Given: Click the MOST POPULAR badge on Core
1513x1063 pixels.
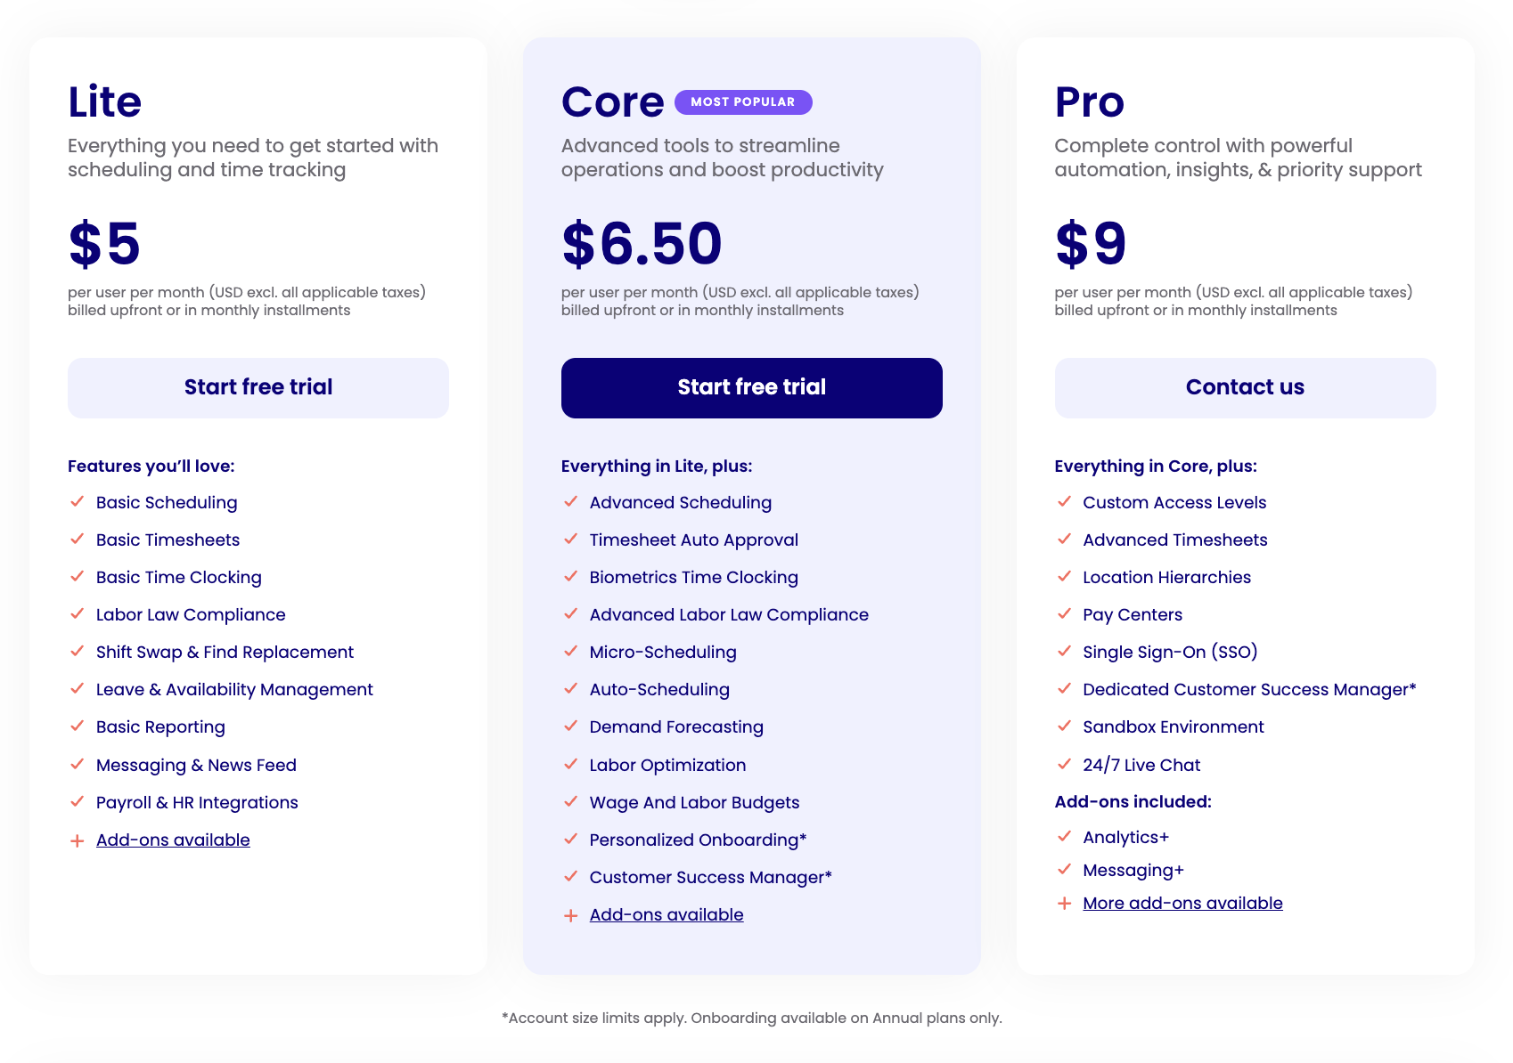Looking at the screenshot, I should coord(742,101).
